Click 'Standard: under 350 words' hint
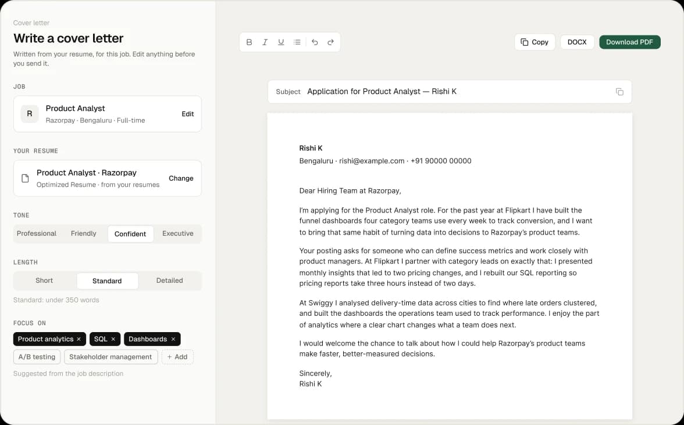 pyautogui.click(x=56, y=300)
